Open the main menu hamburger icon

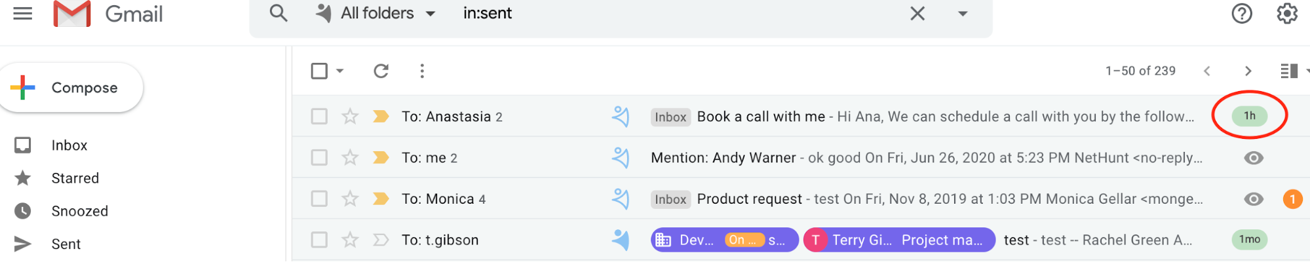click(x=23, y=14)
